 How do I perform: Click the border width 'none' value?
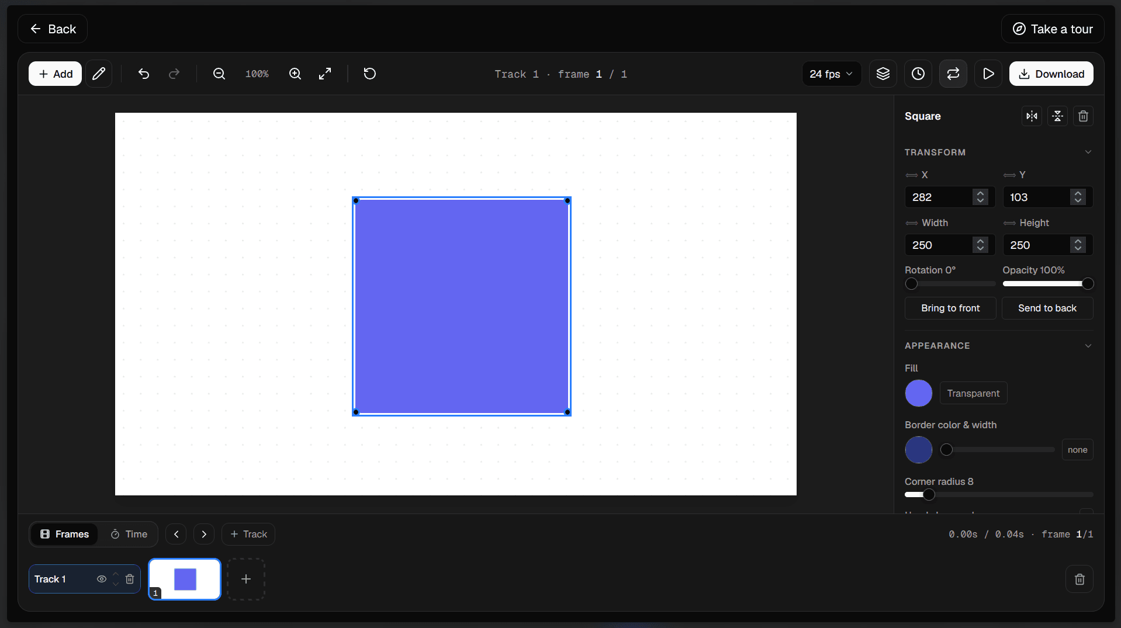1077,450
